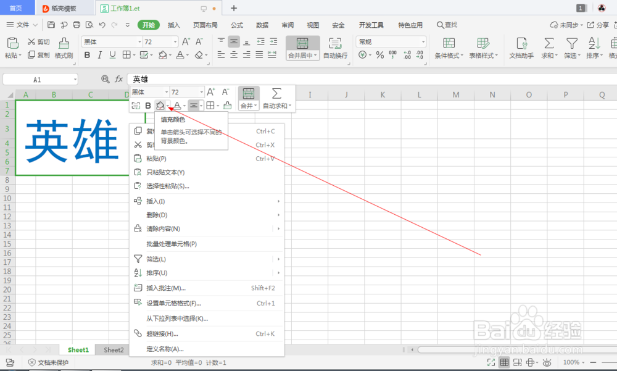This screenshot has height=371, width=617.
Task: Click the mini toolbar fill color bucket
Action: (160, 106)
